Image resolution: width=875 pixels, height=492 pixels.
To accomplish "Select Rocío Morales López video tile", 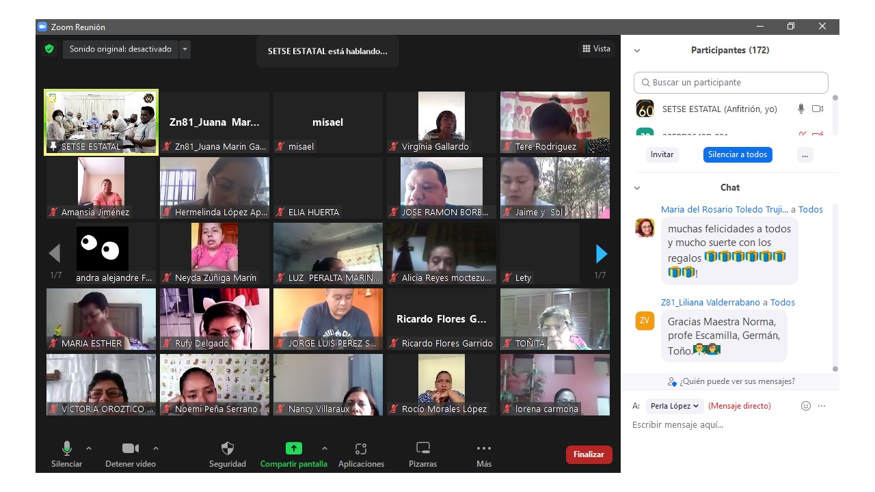I will point(442,385).
